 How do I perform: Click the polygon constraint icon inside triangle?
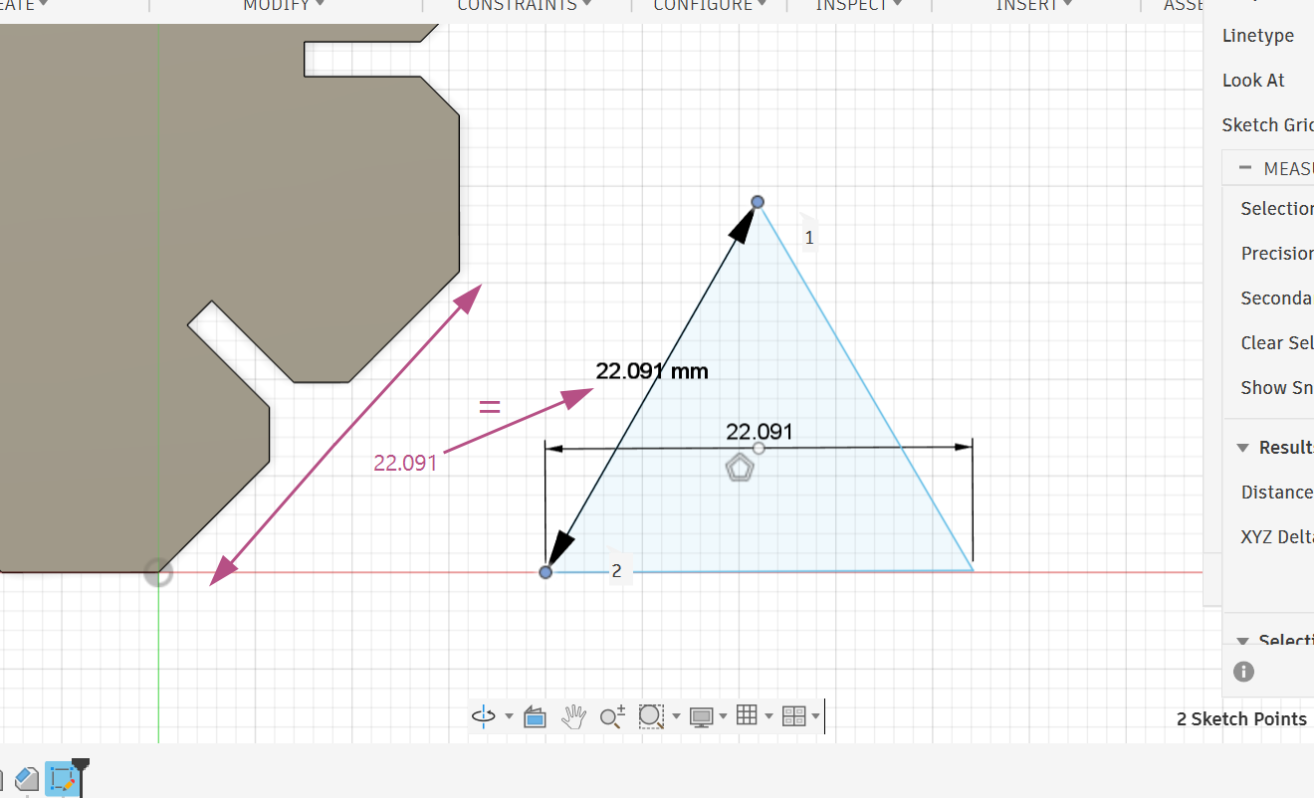click(739, 468)
